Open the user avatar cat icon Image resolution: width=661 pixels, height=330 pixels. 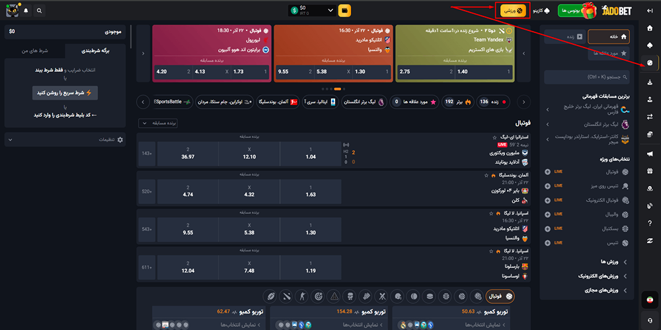[x=11, y=11]
